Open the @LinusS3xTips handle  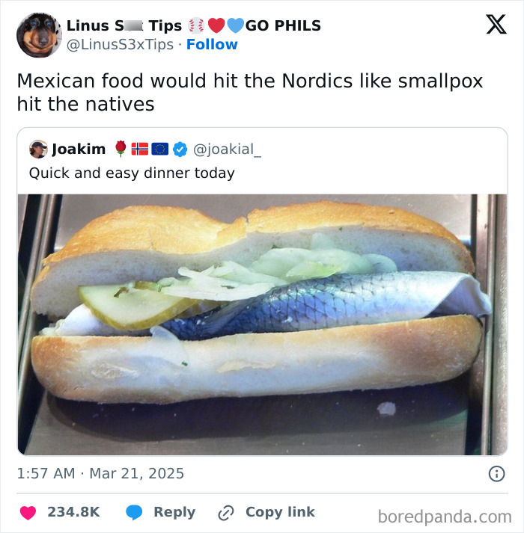(x=120, y=45)
